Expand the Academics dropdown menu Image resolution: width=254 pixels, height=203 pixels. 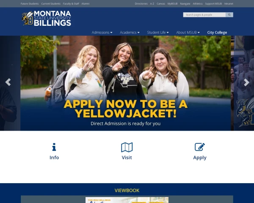pos(130,33)
